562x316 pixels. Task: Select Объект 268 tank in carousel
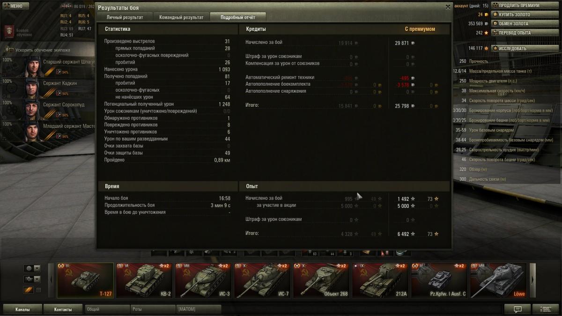click(x=321, y=280)
